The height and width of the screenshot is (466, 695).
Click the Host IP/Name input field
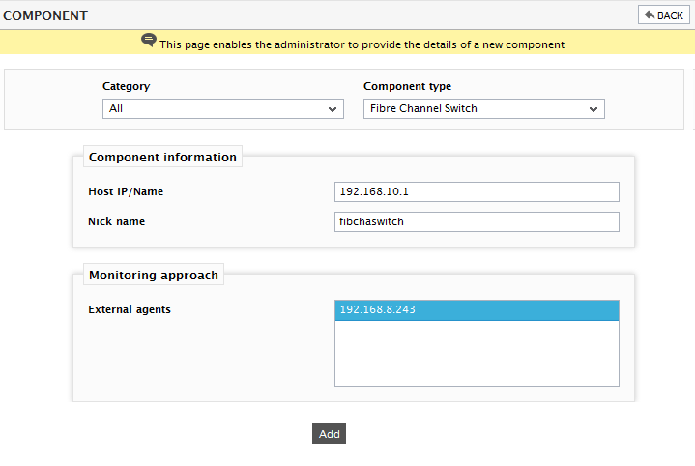point(477,191)
